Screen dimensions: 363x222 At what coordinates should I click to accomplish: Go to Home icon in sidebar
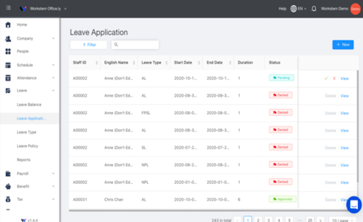pos(8,25)
